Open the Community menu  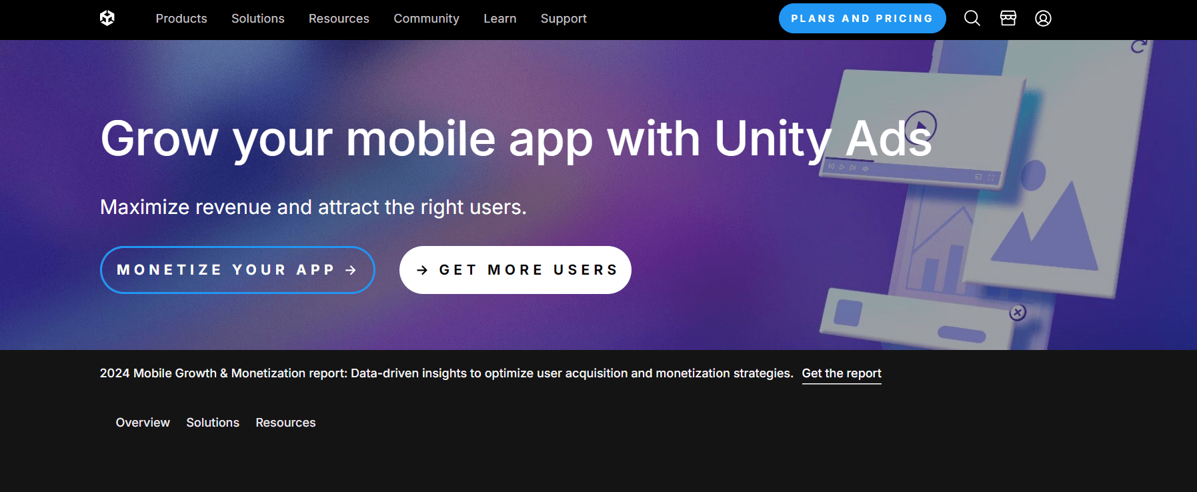(426, 19)
